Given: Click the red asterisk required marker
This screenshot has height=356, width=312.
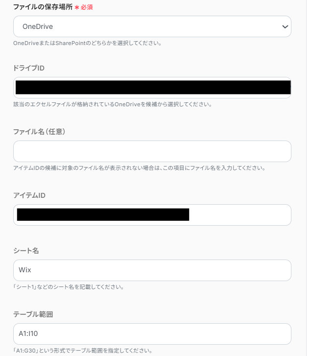Looking at the screenshot, I should (77, 8).
